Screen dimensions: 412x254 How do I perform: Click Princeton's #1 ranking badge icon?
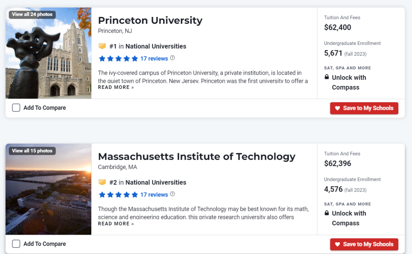[x=102, y=46]
